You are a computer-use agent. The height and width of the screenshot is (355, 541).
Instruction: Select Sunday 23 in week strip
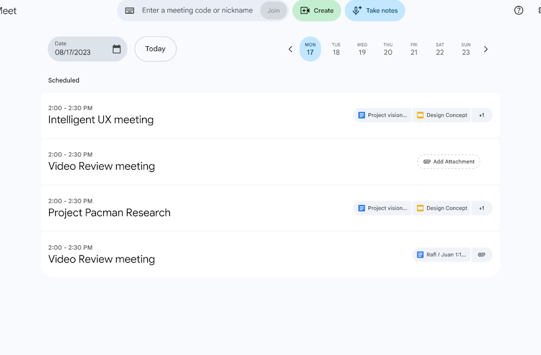pos(466,49)
